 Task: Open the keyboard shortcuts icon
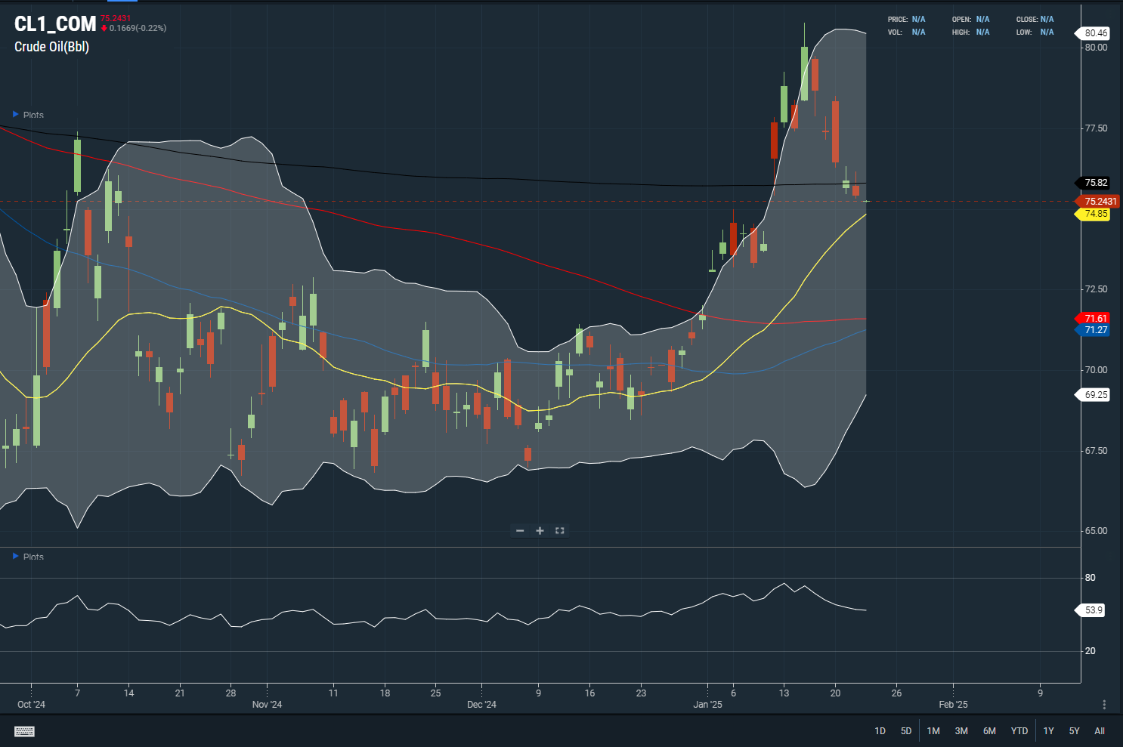tap(24, 731)
